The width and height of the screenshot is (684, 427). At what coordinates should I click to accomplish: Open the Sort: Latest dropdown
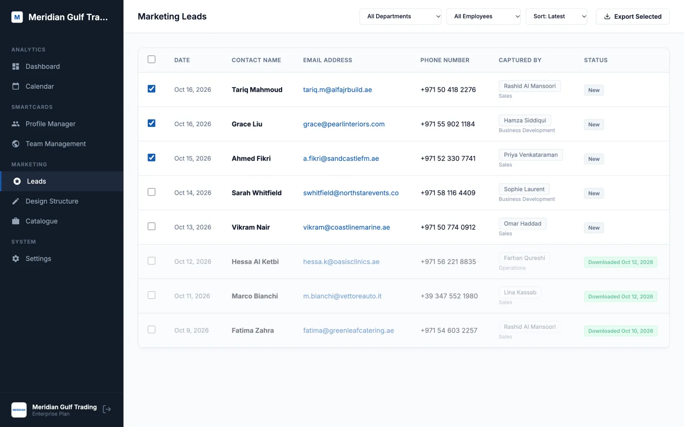pyautogui.click(x=556, y=17)
